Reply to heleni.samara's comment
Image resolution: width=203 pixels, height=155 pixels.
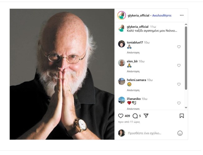[x=133, y=90]
